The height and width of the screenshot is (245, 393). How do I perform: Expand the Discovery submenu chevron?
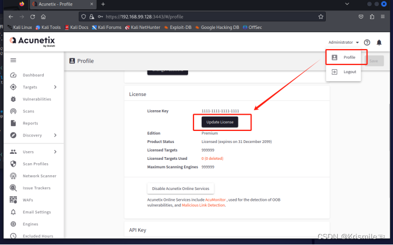(55, 135)
